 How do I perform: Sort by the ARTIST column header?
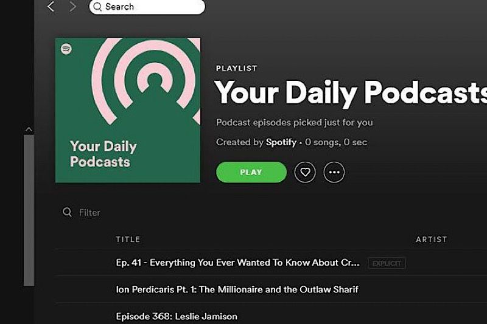[x=432, y=240]
